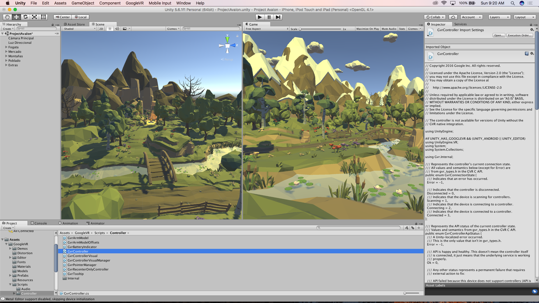Click the Pause button

pos(269,17)
